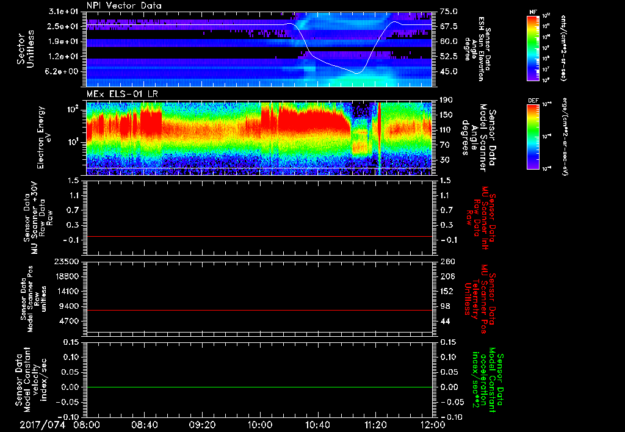Click the 67.5 elevation angle tick
The image size is (625, 432).
pos(449,26)
